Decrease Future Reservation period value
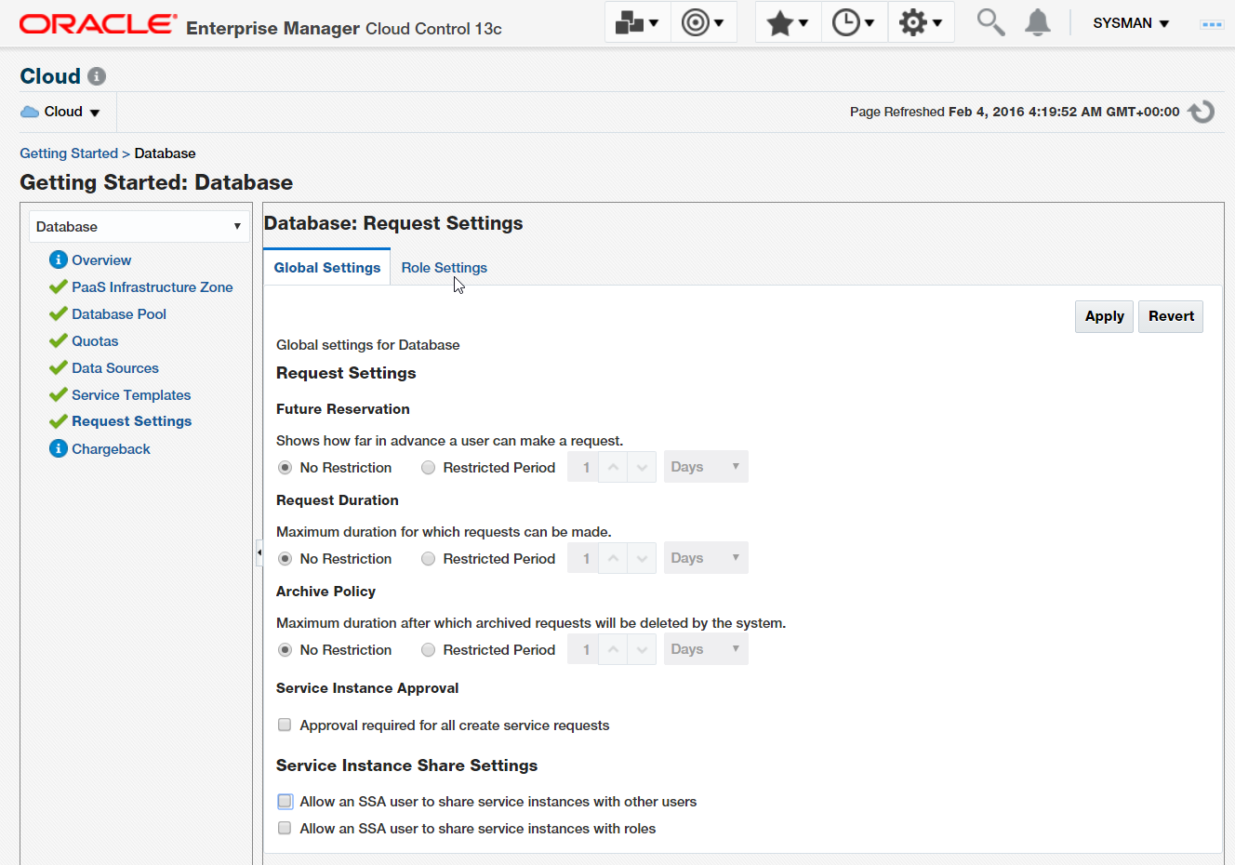 (642, 467)
